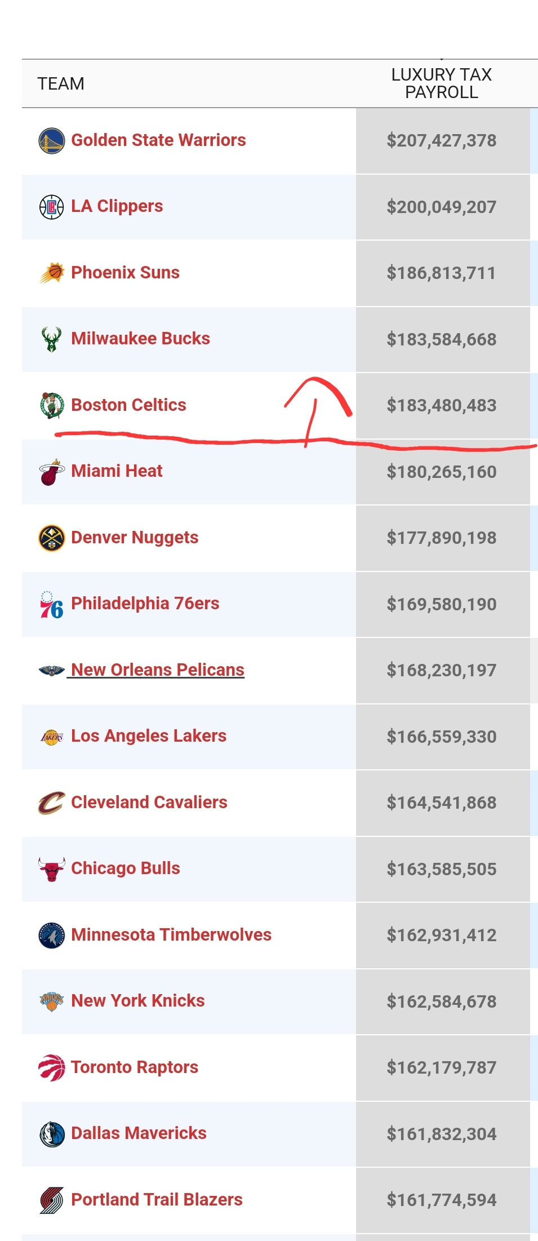The height and width of the screenshot is (1241, 538).
Task: Click the Toronto Raptors logo
Action: point(51,1068)
